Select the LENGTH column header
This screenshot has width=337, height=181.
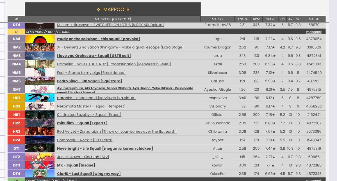click(x=242, y=19)
